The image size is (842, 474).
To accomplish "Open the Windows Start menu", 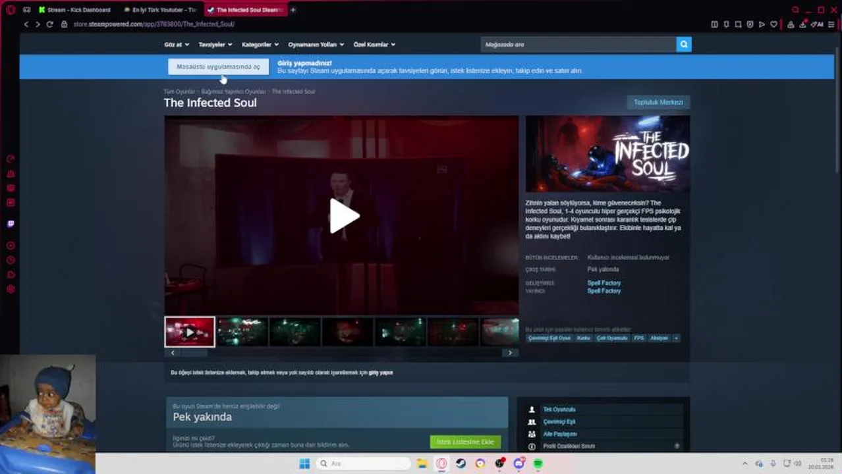I will pos(304,463).
